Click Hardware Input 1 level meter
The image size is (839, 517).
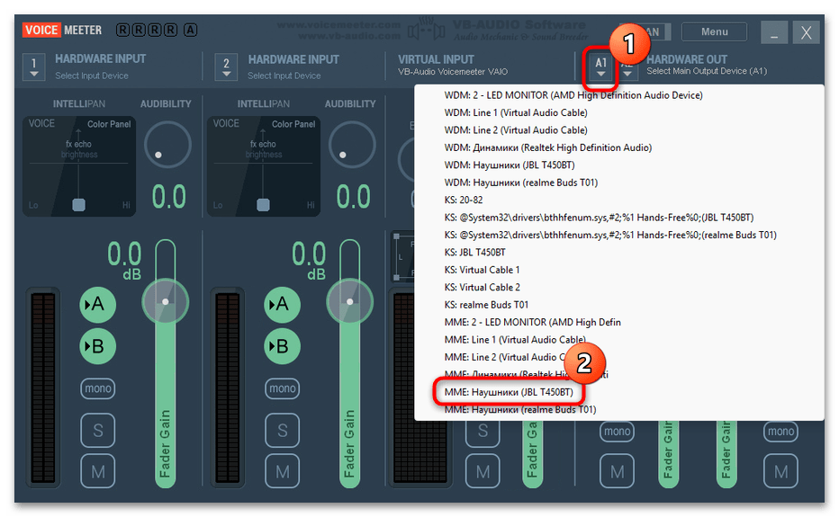[x=43, y=388]
